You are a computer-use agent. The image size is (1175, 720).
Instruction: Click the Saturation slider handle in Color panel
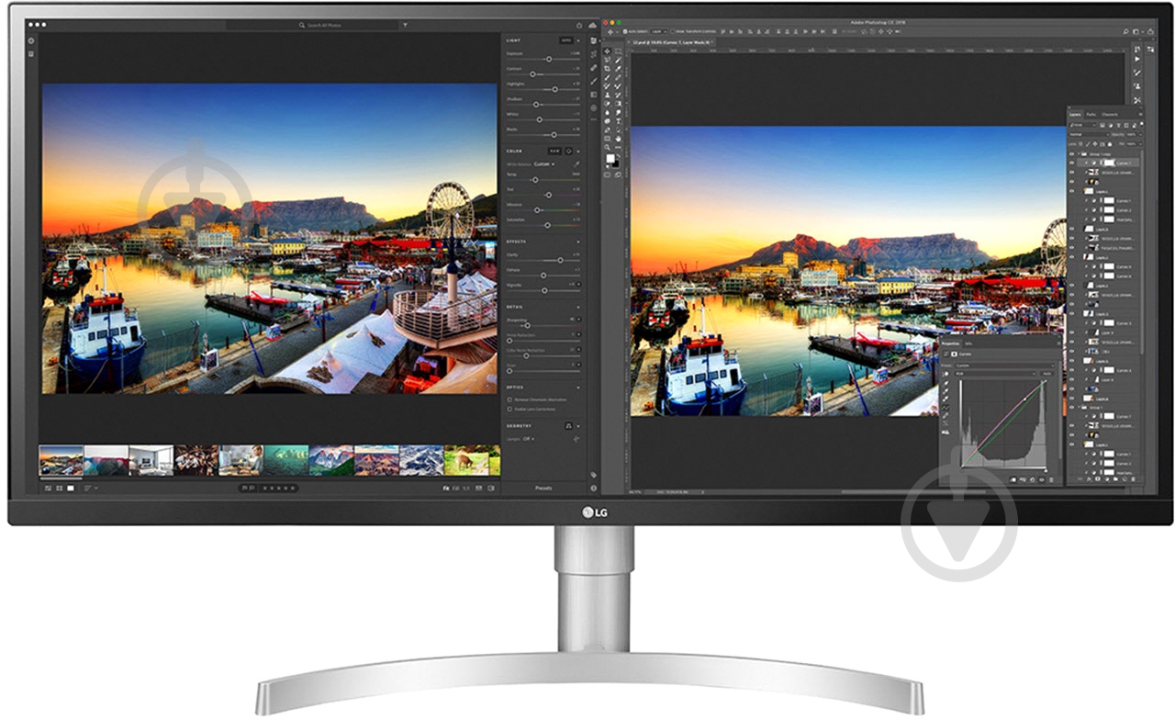coord(547,225)
